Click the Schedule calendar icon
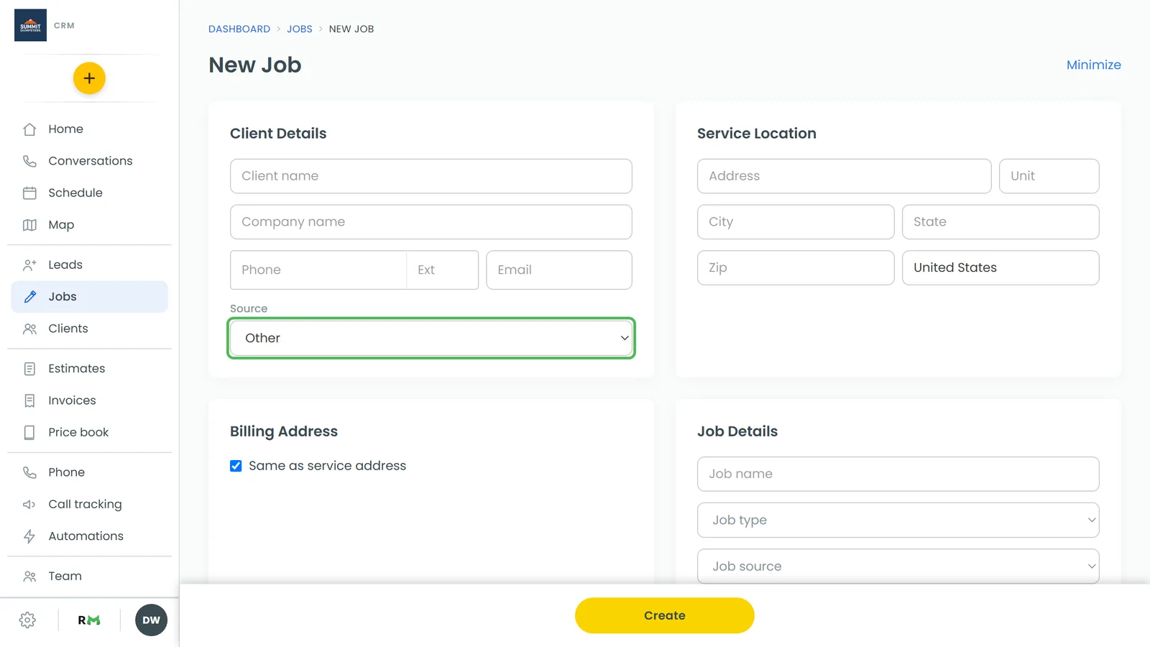1150x647 pixels. pyautogui.click(x=29, y=193)
